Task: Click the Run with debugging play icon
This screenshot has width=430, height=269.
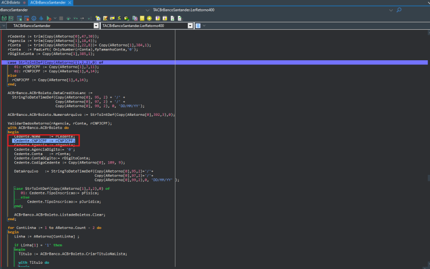Action: 49,18
